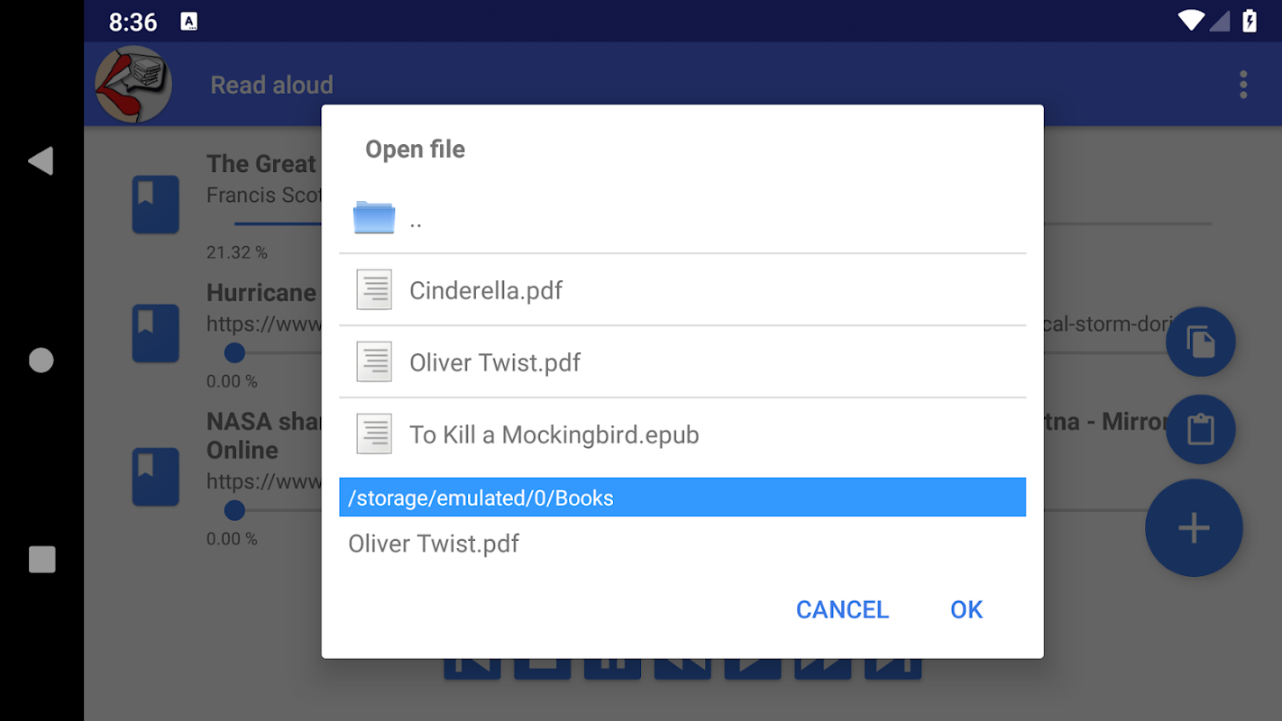1282x721 pixels.
Task: Open the three-dot overflow menu
Action: point(1243,85)
